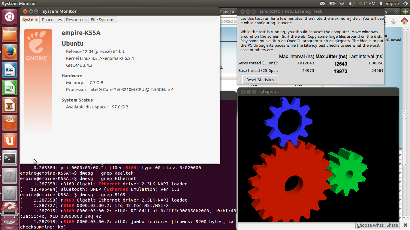This screenshot has height=230, width=410.
Task: Click the Servo thread (1.0ms) label
Action: coord(258,63)
